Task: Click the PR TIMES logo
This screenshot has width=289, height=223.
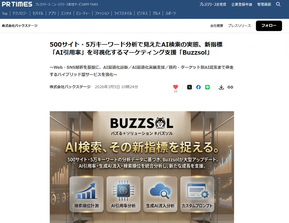Action: [x=17, y=4]
